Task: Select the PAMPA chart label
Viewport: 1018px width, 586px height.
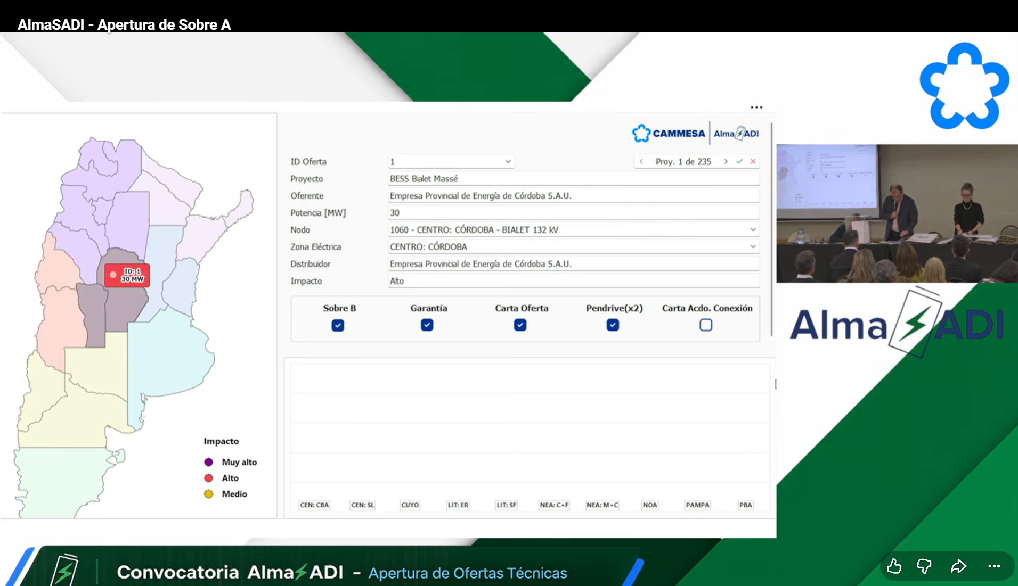Action: [x=697, y=505]
